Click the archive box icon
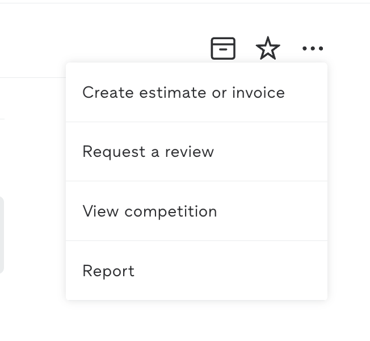370x341 pixels. [x=223, y=48]
